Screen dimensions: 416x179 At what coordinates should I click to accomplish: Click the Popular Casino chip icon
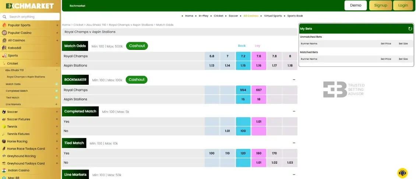(4, 33)
